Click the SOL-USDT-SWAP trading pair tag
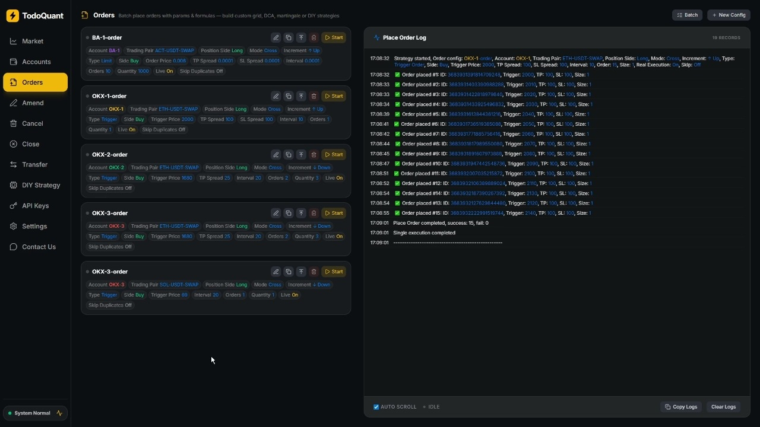Viewport: 760px width, 427px height. point(164,285)
